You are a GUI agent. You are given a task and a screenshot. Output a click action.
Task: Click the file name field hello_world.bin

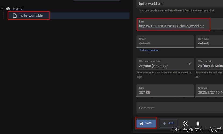(180, 4)
